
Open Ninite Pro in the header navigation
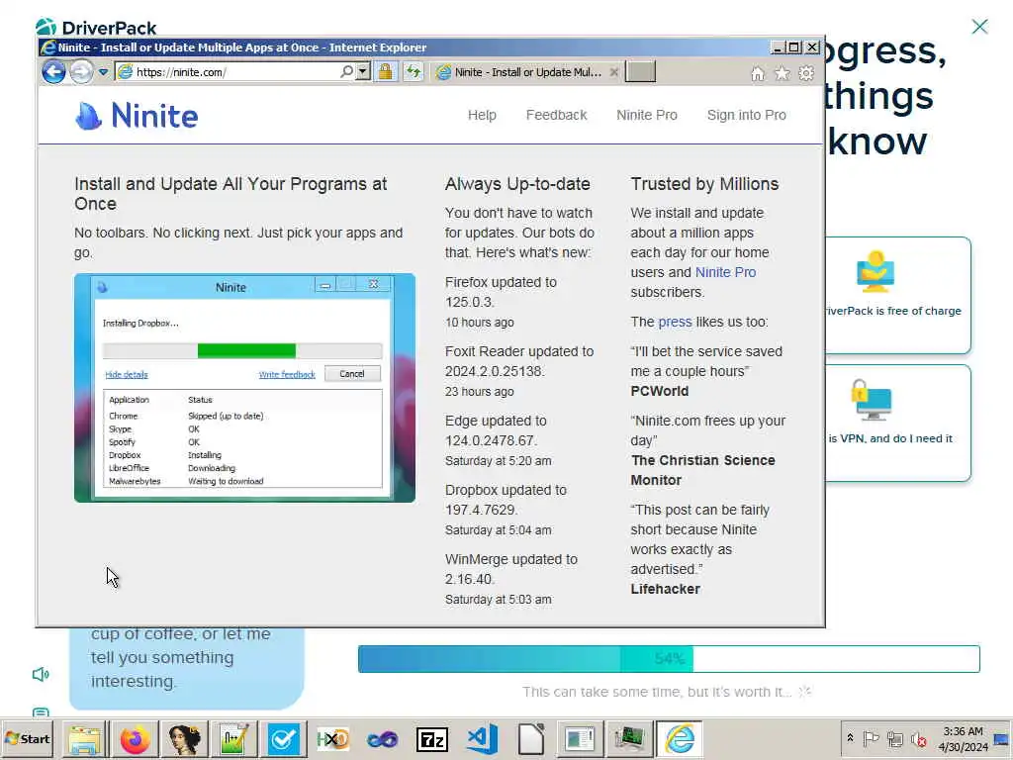tap(647, 115)
